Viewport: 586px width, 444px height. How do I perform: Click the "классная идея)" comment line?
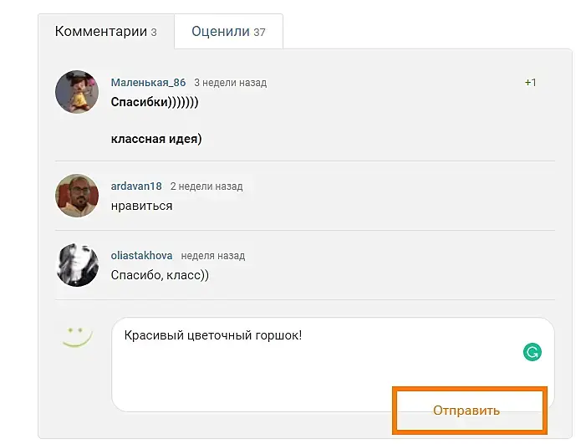pos(156,139)
